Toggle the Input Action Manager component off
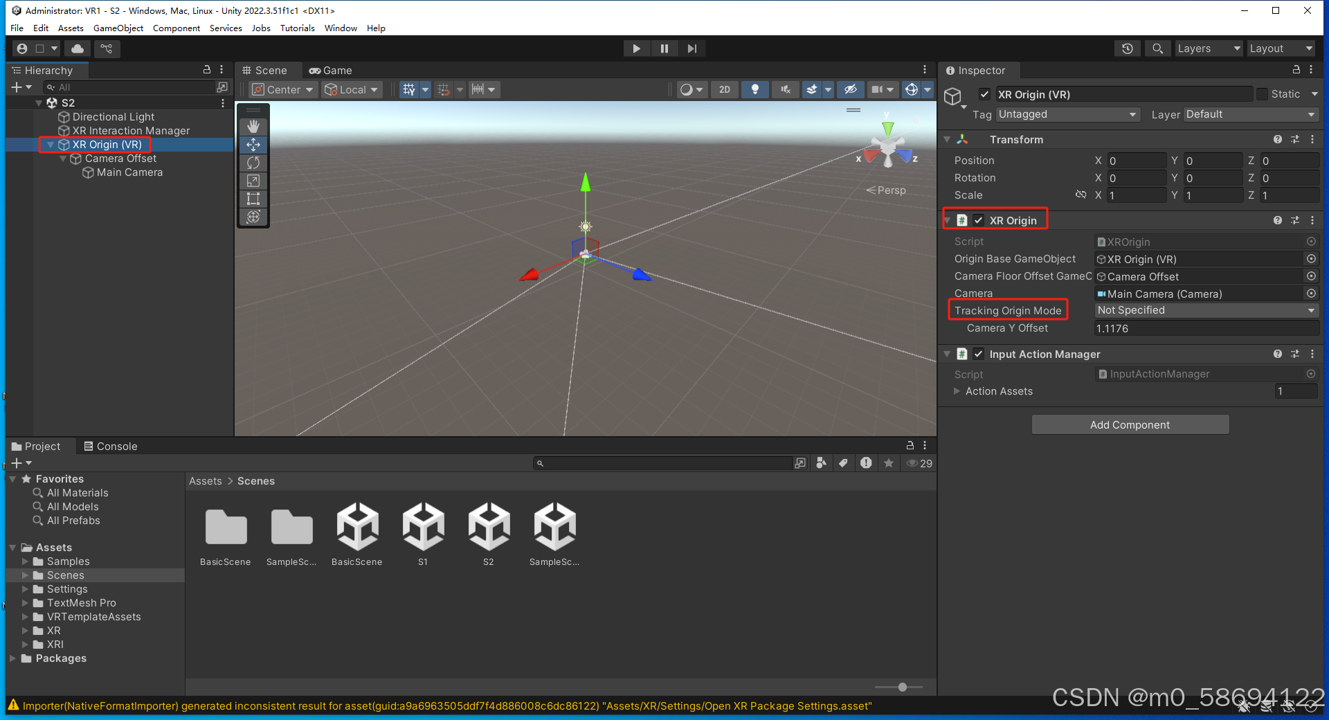1329x720 pixels. pyautogui.click(x=979, y=354)
